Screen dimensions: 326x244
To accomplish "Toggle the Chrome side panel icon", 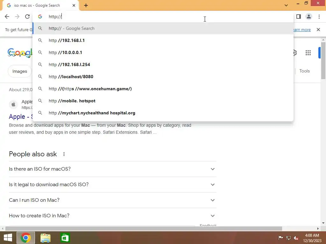I will [299, 17].
